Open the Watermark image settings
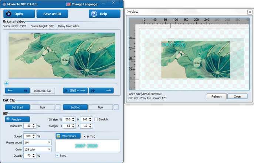 pos(68,136)
